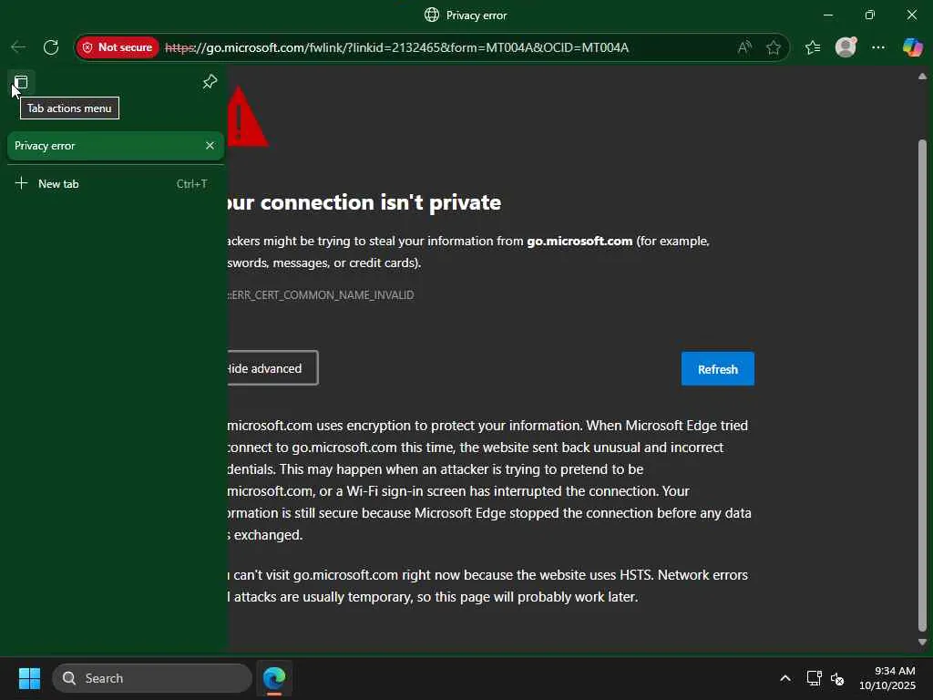This screenshot has width=933, height=700.
Task: Pin the vertical tabs pane
Action: pyautogui.click(x=210, y=81)
